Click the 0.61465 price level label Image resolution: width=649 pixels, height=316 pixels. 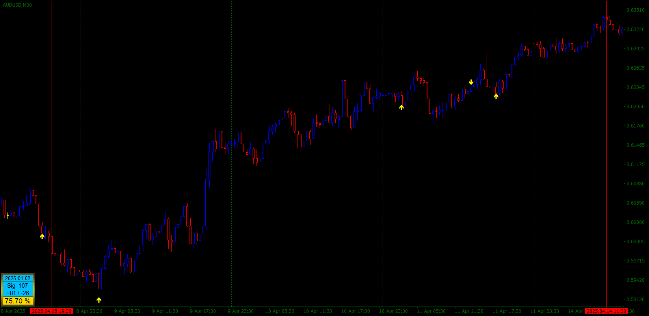point(635,145)
